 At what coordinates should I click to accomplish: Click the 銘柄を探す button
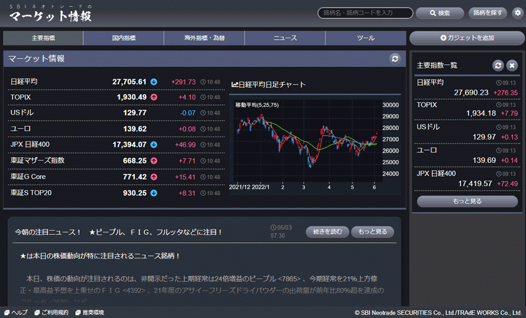[488, 13]
